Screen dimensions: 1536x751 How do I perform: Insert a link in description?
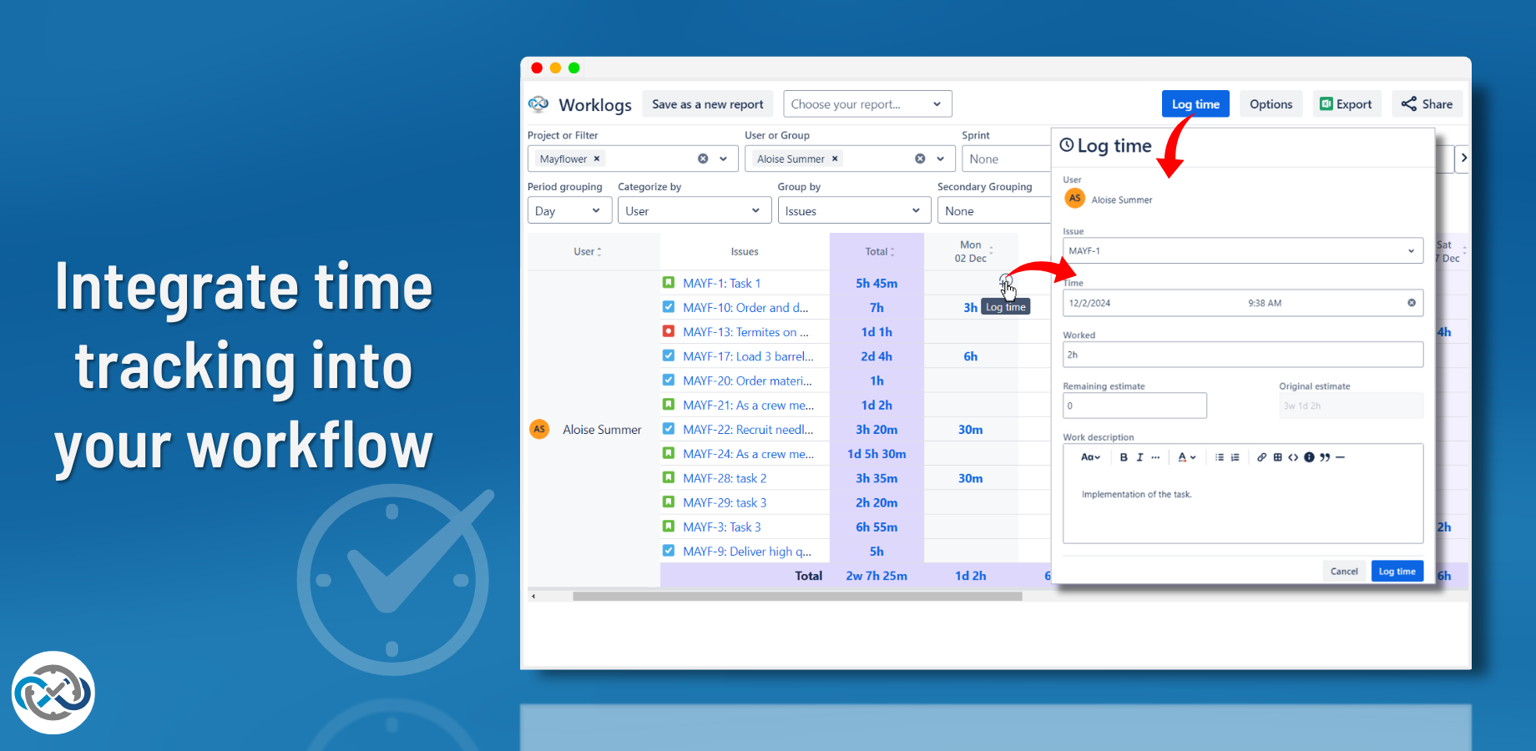(1262, 457)
